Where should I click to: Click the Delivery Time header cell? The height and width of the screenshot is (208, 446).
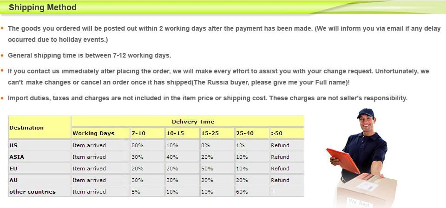click(188, 121)
